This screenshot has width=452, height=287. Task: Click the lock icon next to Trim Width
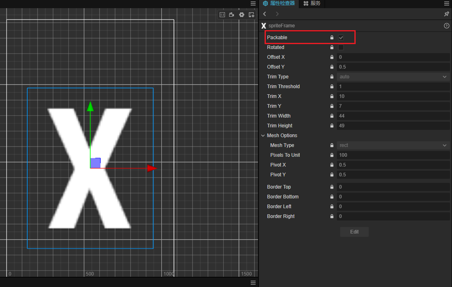click(332, 116)
